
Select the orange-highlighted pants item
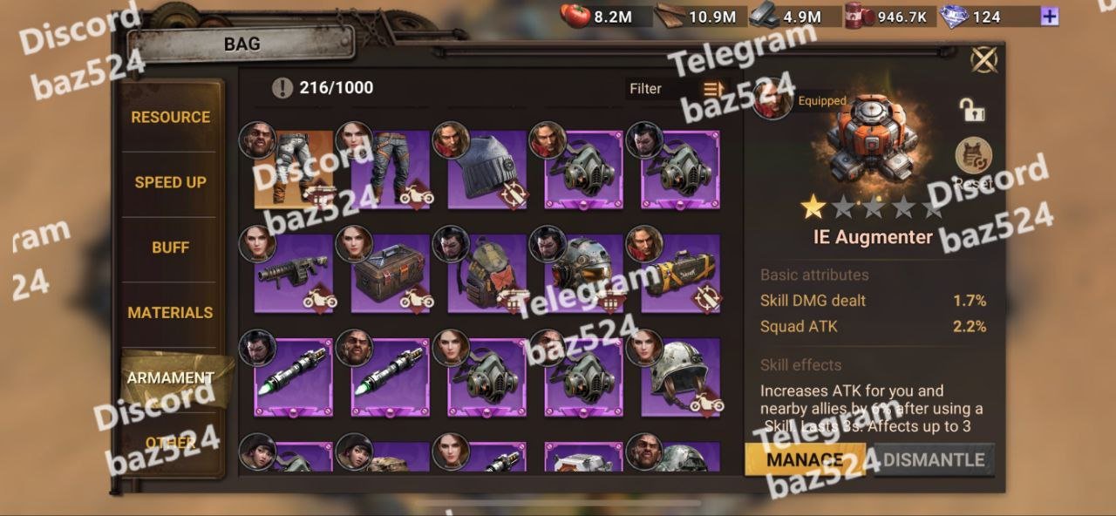coord(293,170)
